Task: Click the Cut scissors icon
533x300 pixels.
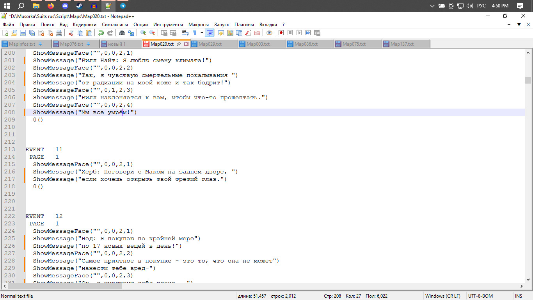Action: tap(71, 33)
